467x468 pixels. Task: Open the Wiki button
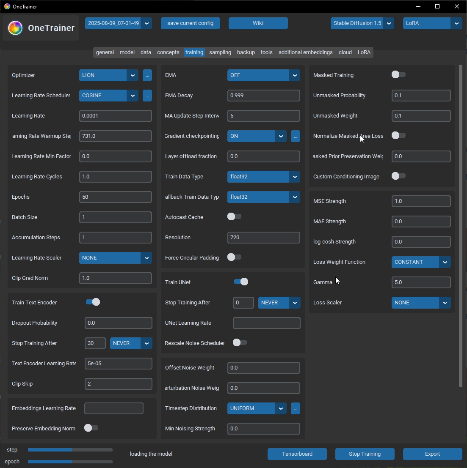[x=258, y=23]
